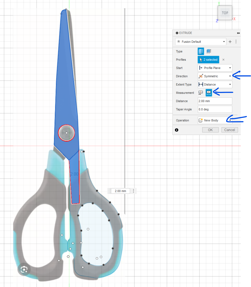
Task: Click the camera capture icon on canvas
Action: (24, 270)
